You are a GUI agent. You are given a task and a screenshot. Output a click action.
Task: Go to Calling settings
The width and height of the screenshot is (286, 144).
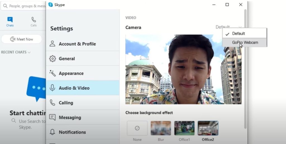coord(83,103)
